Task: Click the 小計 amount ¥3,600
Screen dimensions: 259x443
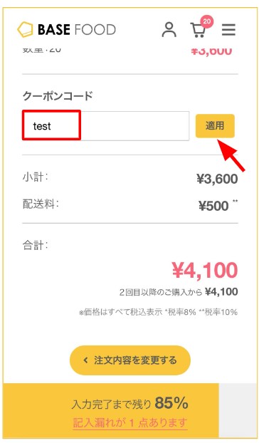Action: tap(217, 179)
